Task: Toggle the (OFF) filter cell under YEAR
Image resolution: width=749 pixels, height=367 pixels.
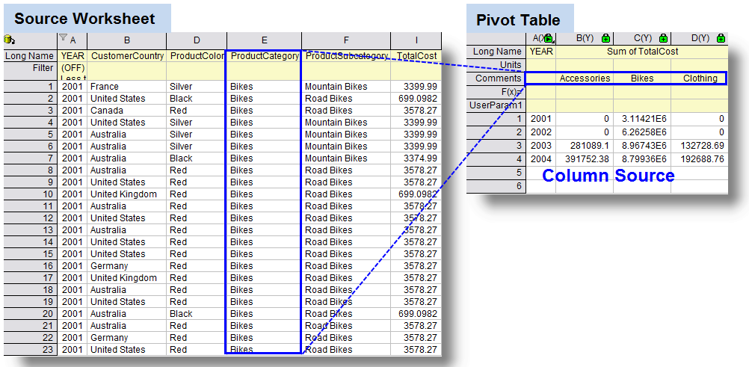Action: tap(73, 67)
